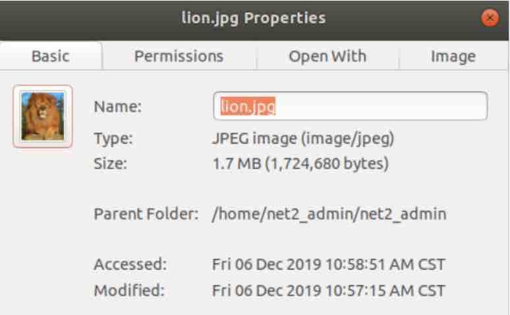Switch to the Basic tab
Screen dimensions: 510x315
pos(51,56)
